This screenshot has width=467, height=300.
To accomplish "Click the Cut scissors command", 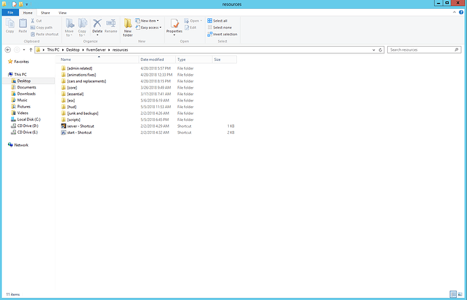I will click(37, 21).
